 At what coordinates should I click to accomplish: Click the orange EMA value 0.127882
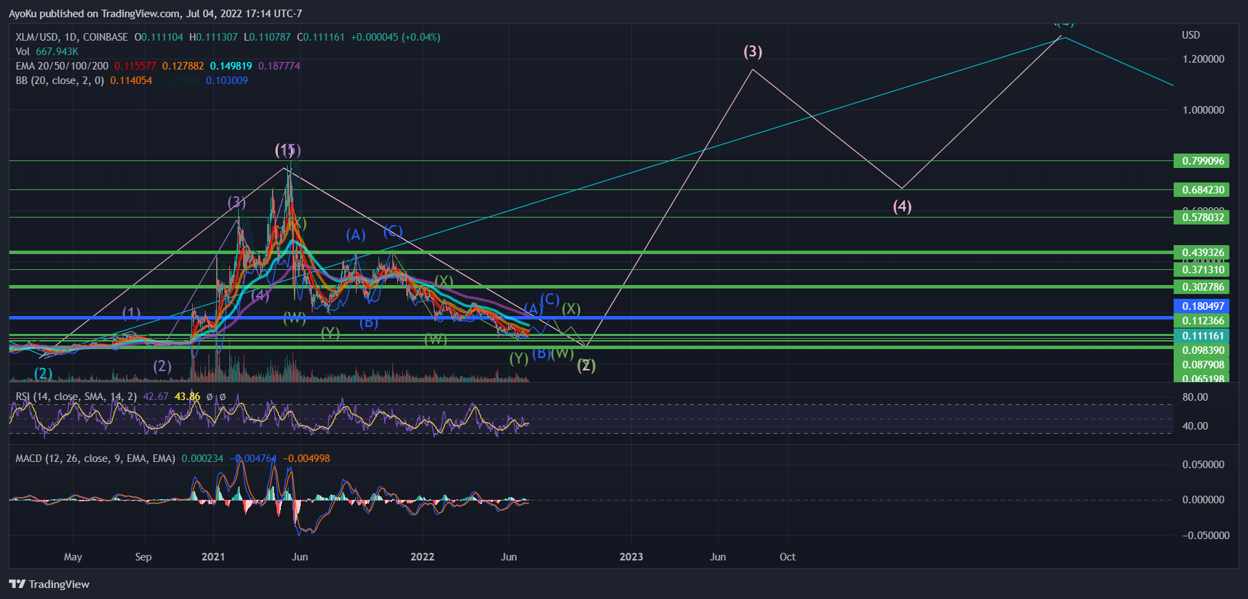(183, 66)
